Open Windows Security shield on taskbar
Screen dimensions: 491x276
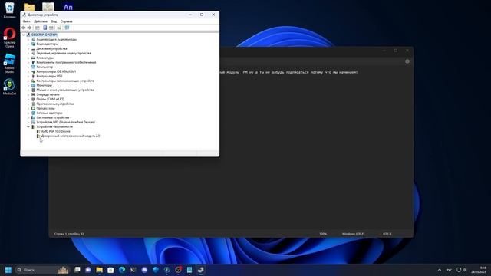[156, 270]
